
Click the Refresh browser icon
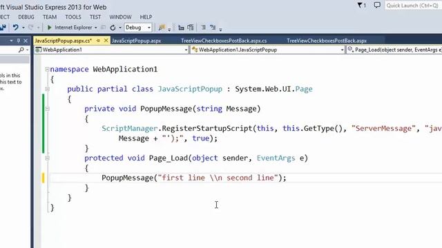click(113, 28)
